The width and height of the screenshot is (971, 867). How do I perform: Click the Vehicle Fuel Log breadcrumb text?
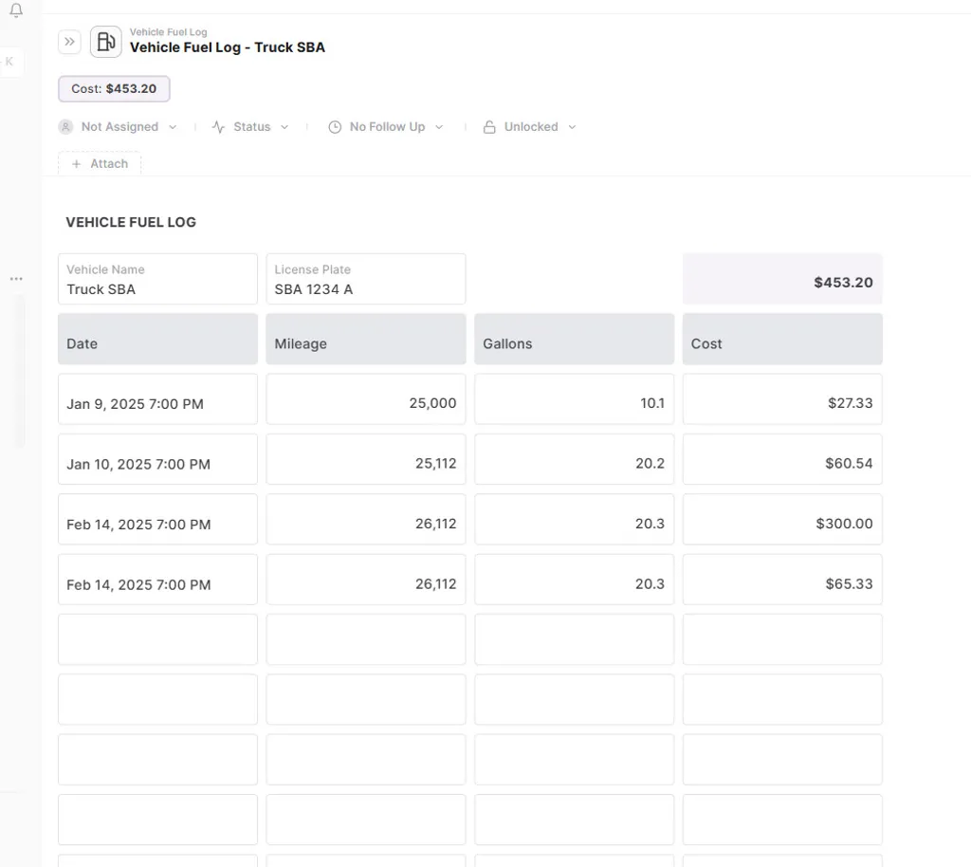[168, 31]
